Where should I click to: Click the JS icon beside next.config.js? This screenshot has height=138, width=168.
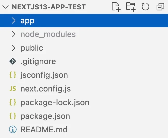(x=13, y=89)
